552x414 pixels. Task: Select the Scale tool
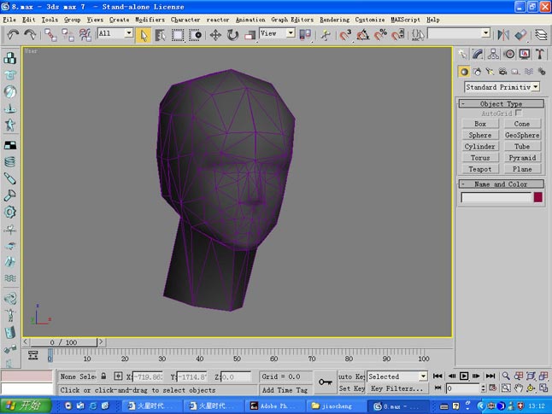click(250, 34)
